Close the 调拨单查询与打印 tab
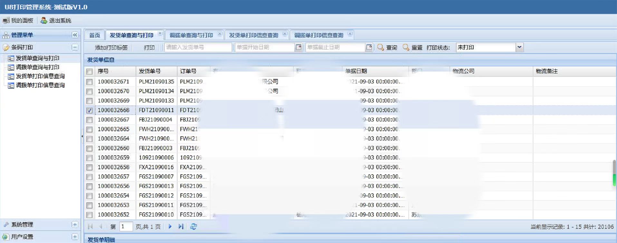 (220, 34)
